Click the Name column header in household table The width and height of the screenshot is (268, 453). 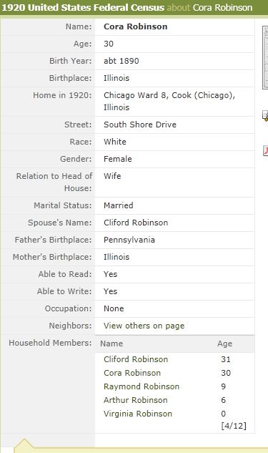pyautogui.click(x=111, y=344)
